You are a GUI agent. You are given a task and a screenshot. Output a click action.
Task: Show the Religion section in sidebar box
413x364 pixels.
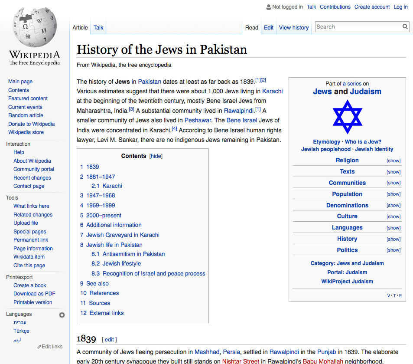393,161
